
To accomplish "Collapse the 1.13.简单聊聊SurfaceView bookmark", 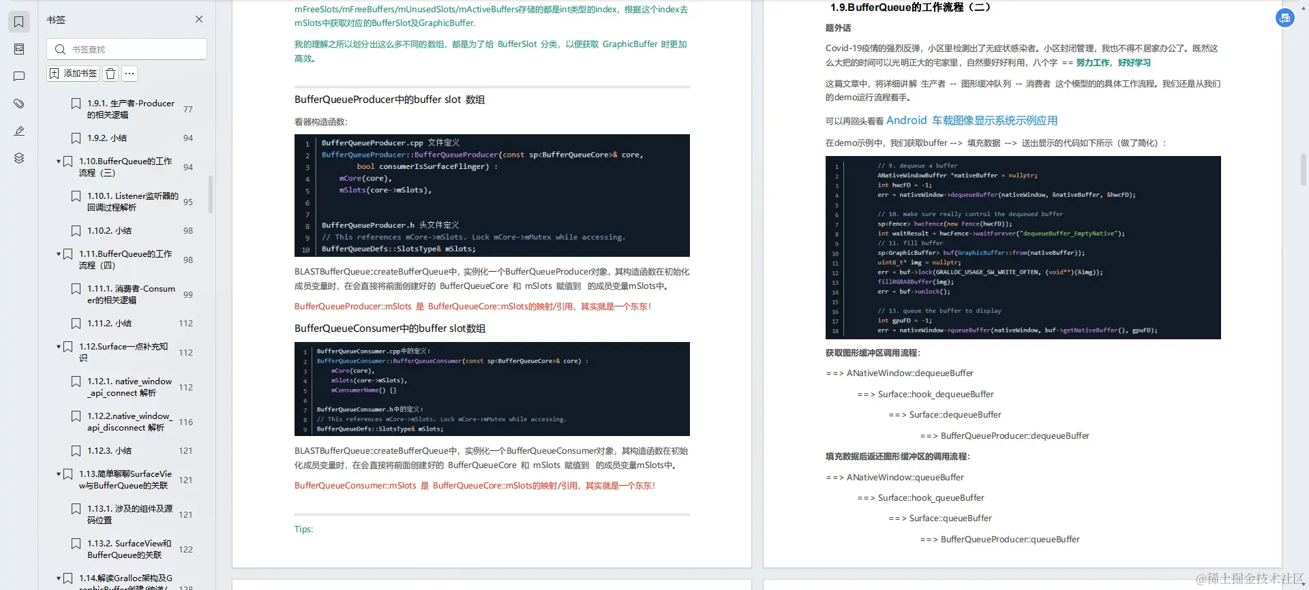I will [x=59, y=474].
